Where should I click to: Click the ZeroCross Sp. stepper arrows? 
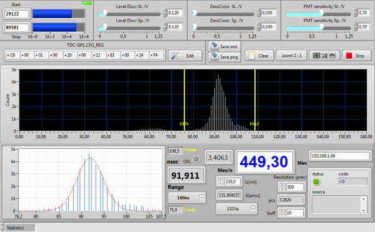(259, 26)
